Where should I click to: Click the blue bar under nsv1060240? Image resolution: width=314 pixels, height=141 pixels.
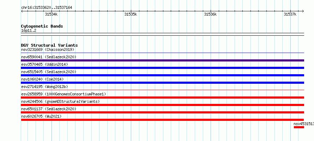click(163, 83)
